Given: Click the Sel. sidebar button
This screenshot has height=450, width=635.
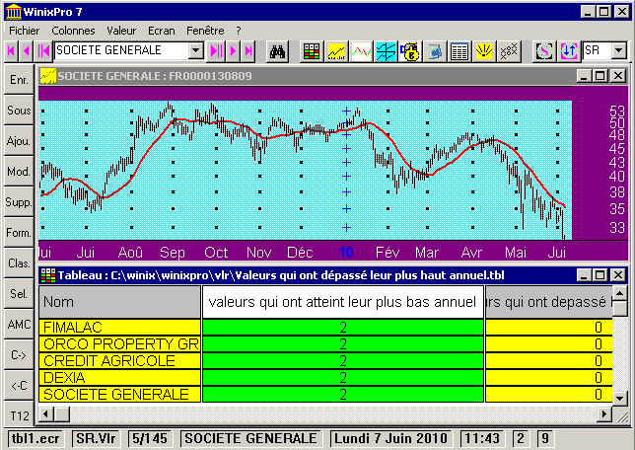Looking at the screenshot, I should click(x=19, y=293).
